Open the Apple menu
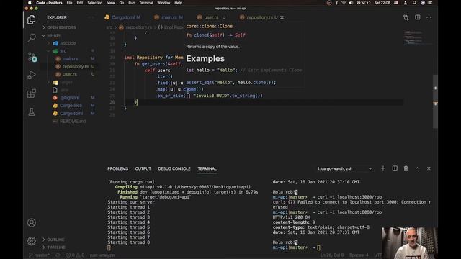461x259 pixels. (30, 3)
